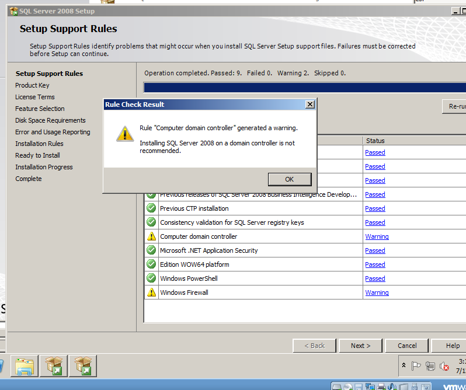Open the Passed link for Windows PowerShell
Viewport: 466px width, 390px height.
pos(375,278)
